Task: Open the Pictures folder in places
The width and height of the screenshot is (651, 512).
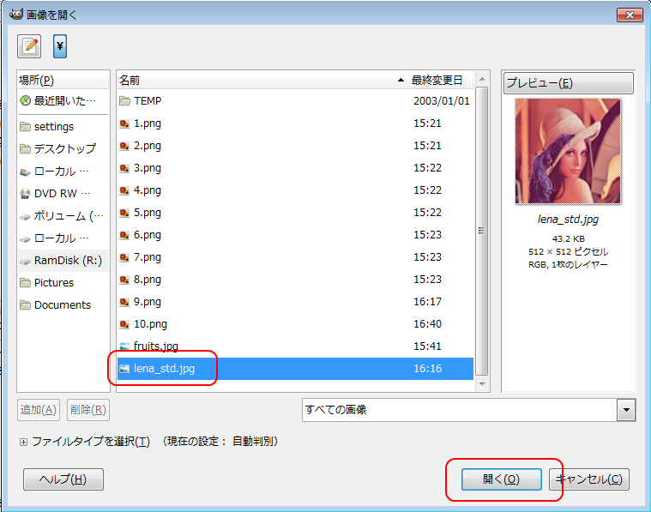Action: pos(63,283)
